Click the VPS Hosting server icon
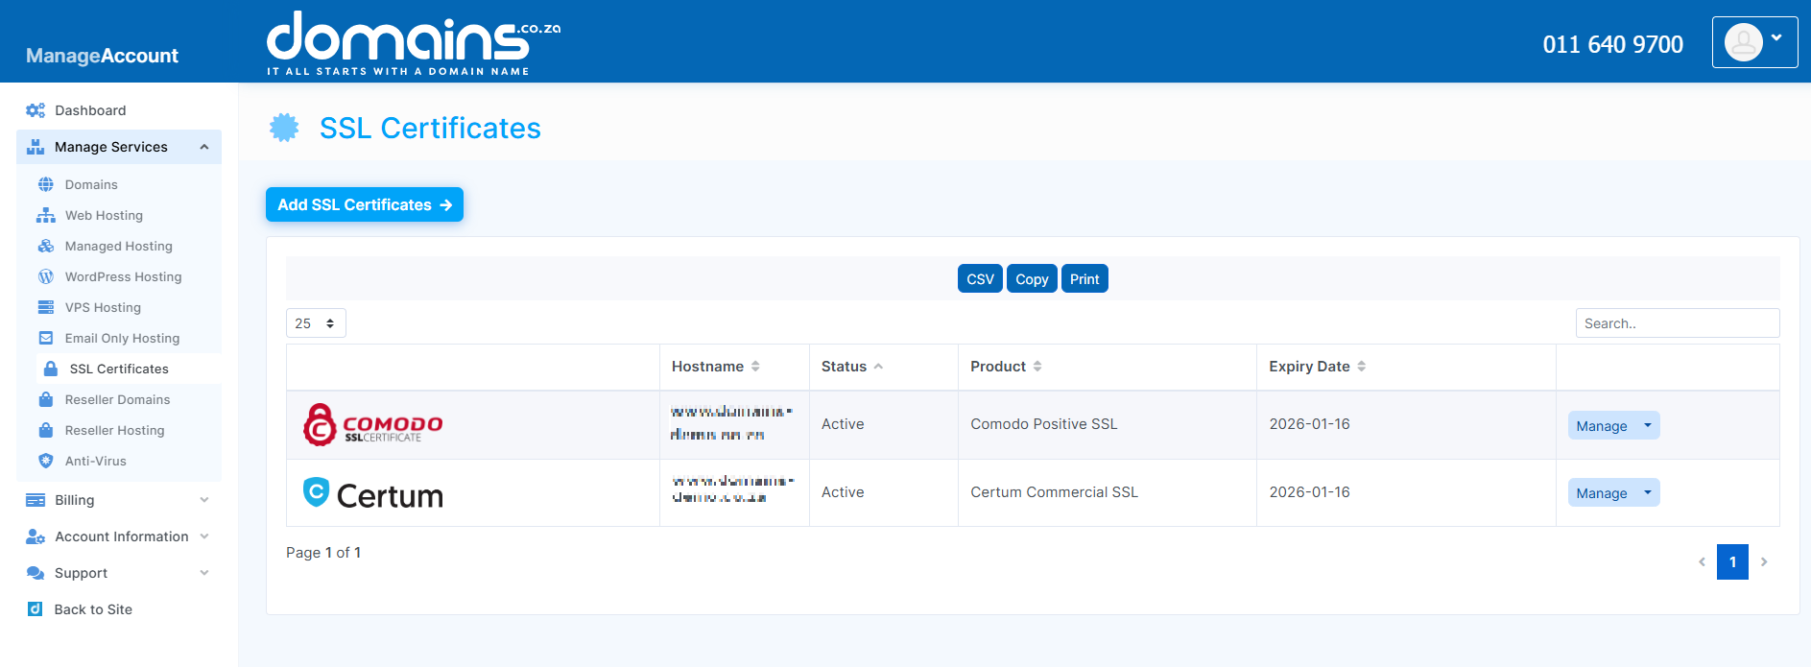1811x667 pixels. tap(46, 307)
